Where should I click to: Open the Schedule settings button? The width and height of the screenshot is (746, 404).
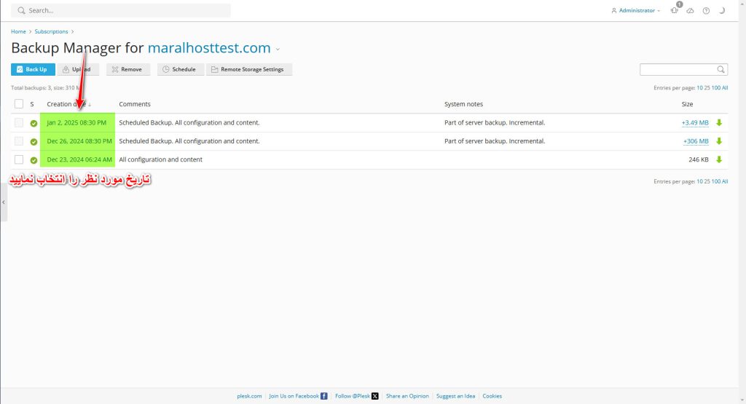tap(181, 69)
